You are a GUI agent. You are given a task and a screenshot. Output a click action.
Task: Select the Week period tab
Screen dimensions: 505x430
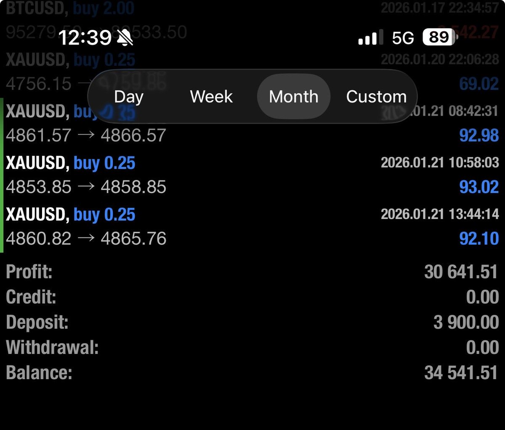coord(211,97)
